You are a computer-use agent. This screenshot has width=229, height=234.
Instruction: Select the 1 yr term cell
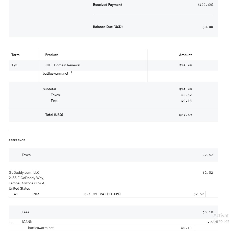tap(14, 65)
